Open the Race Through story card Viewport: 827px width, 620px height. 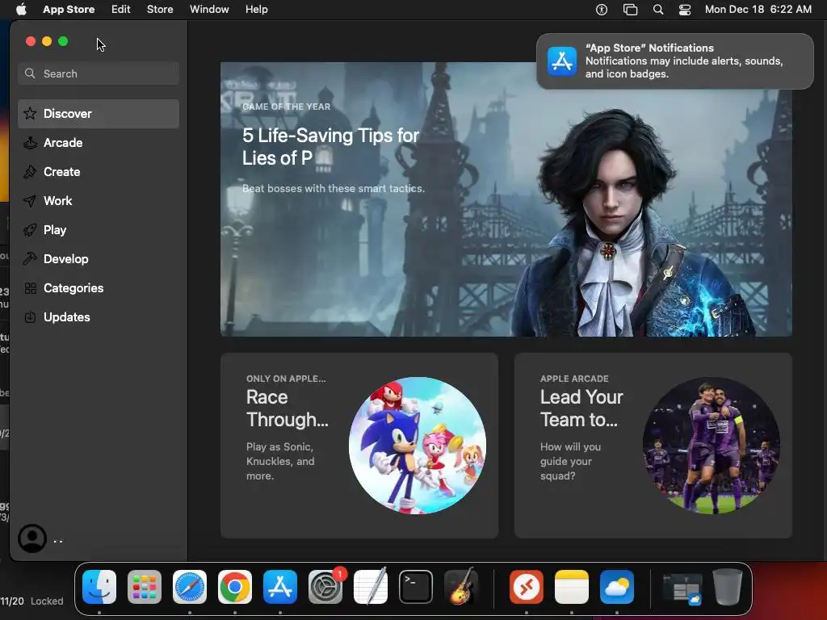pos(359,446)
